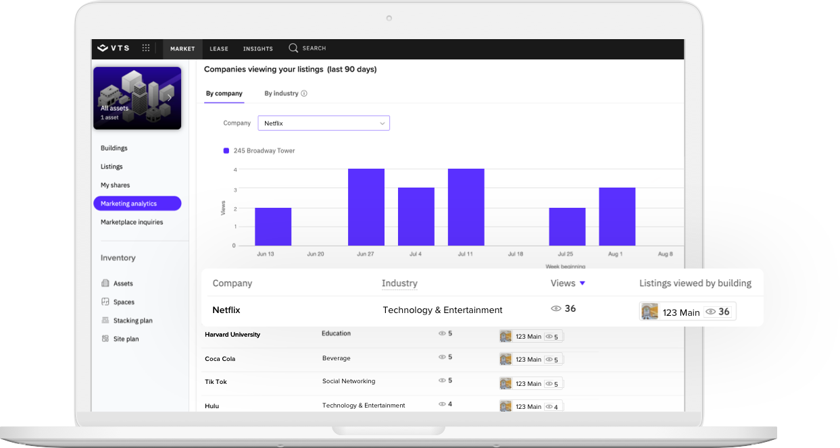This screenshot has height=448, width=840.
Task: Toggle the 245 Broadway Tower legend swatch
Action: (x=226, y=151)
